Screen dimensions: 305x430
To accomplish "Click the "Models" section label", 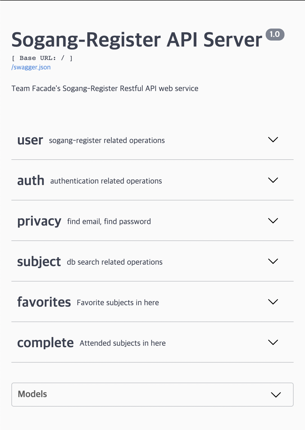I will 32,394.
